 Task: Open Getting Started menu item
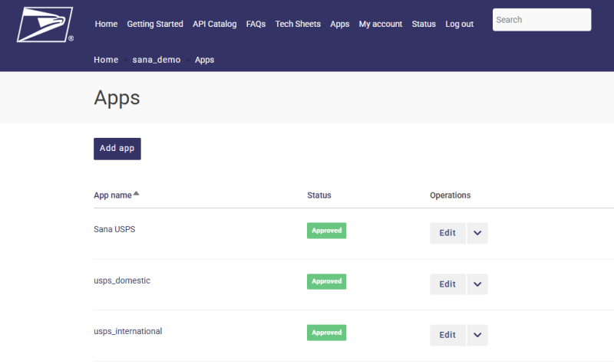point(155,24)
